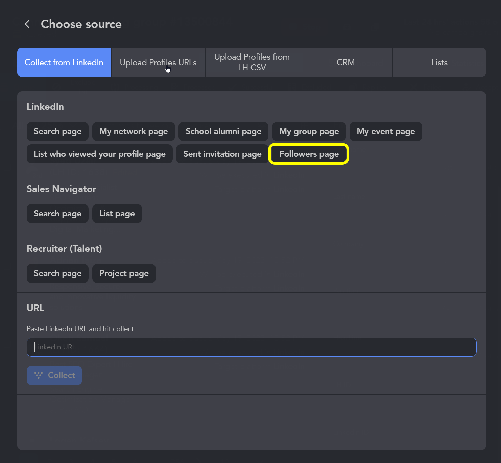Screen dimensions: 501x463
Task: Choose LinkedIn Search page source
Action: 57,131
